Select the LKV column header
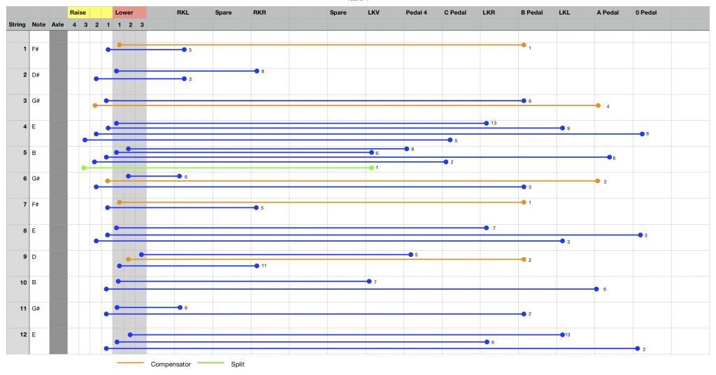The image size is (716, 375). (373, 13)
